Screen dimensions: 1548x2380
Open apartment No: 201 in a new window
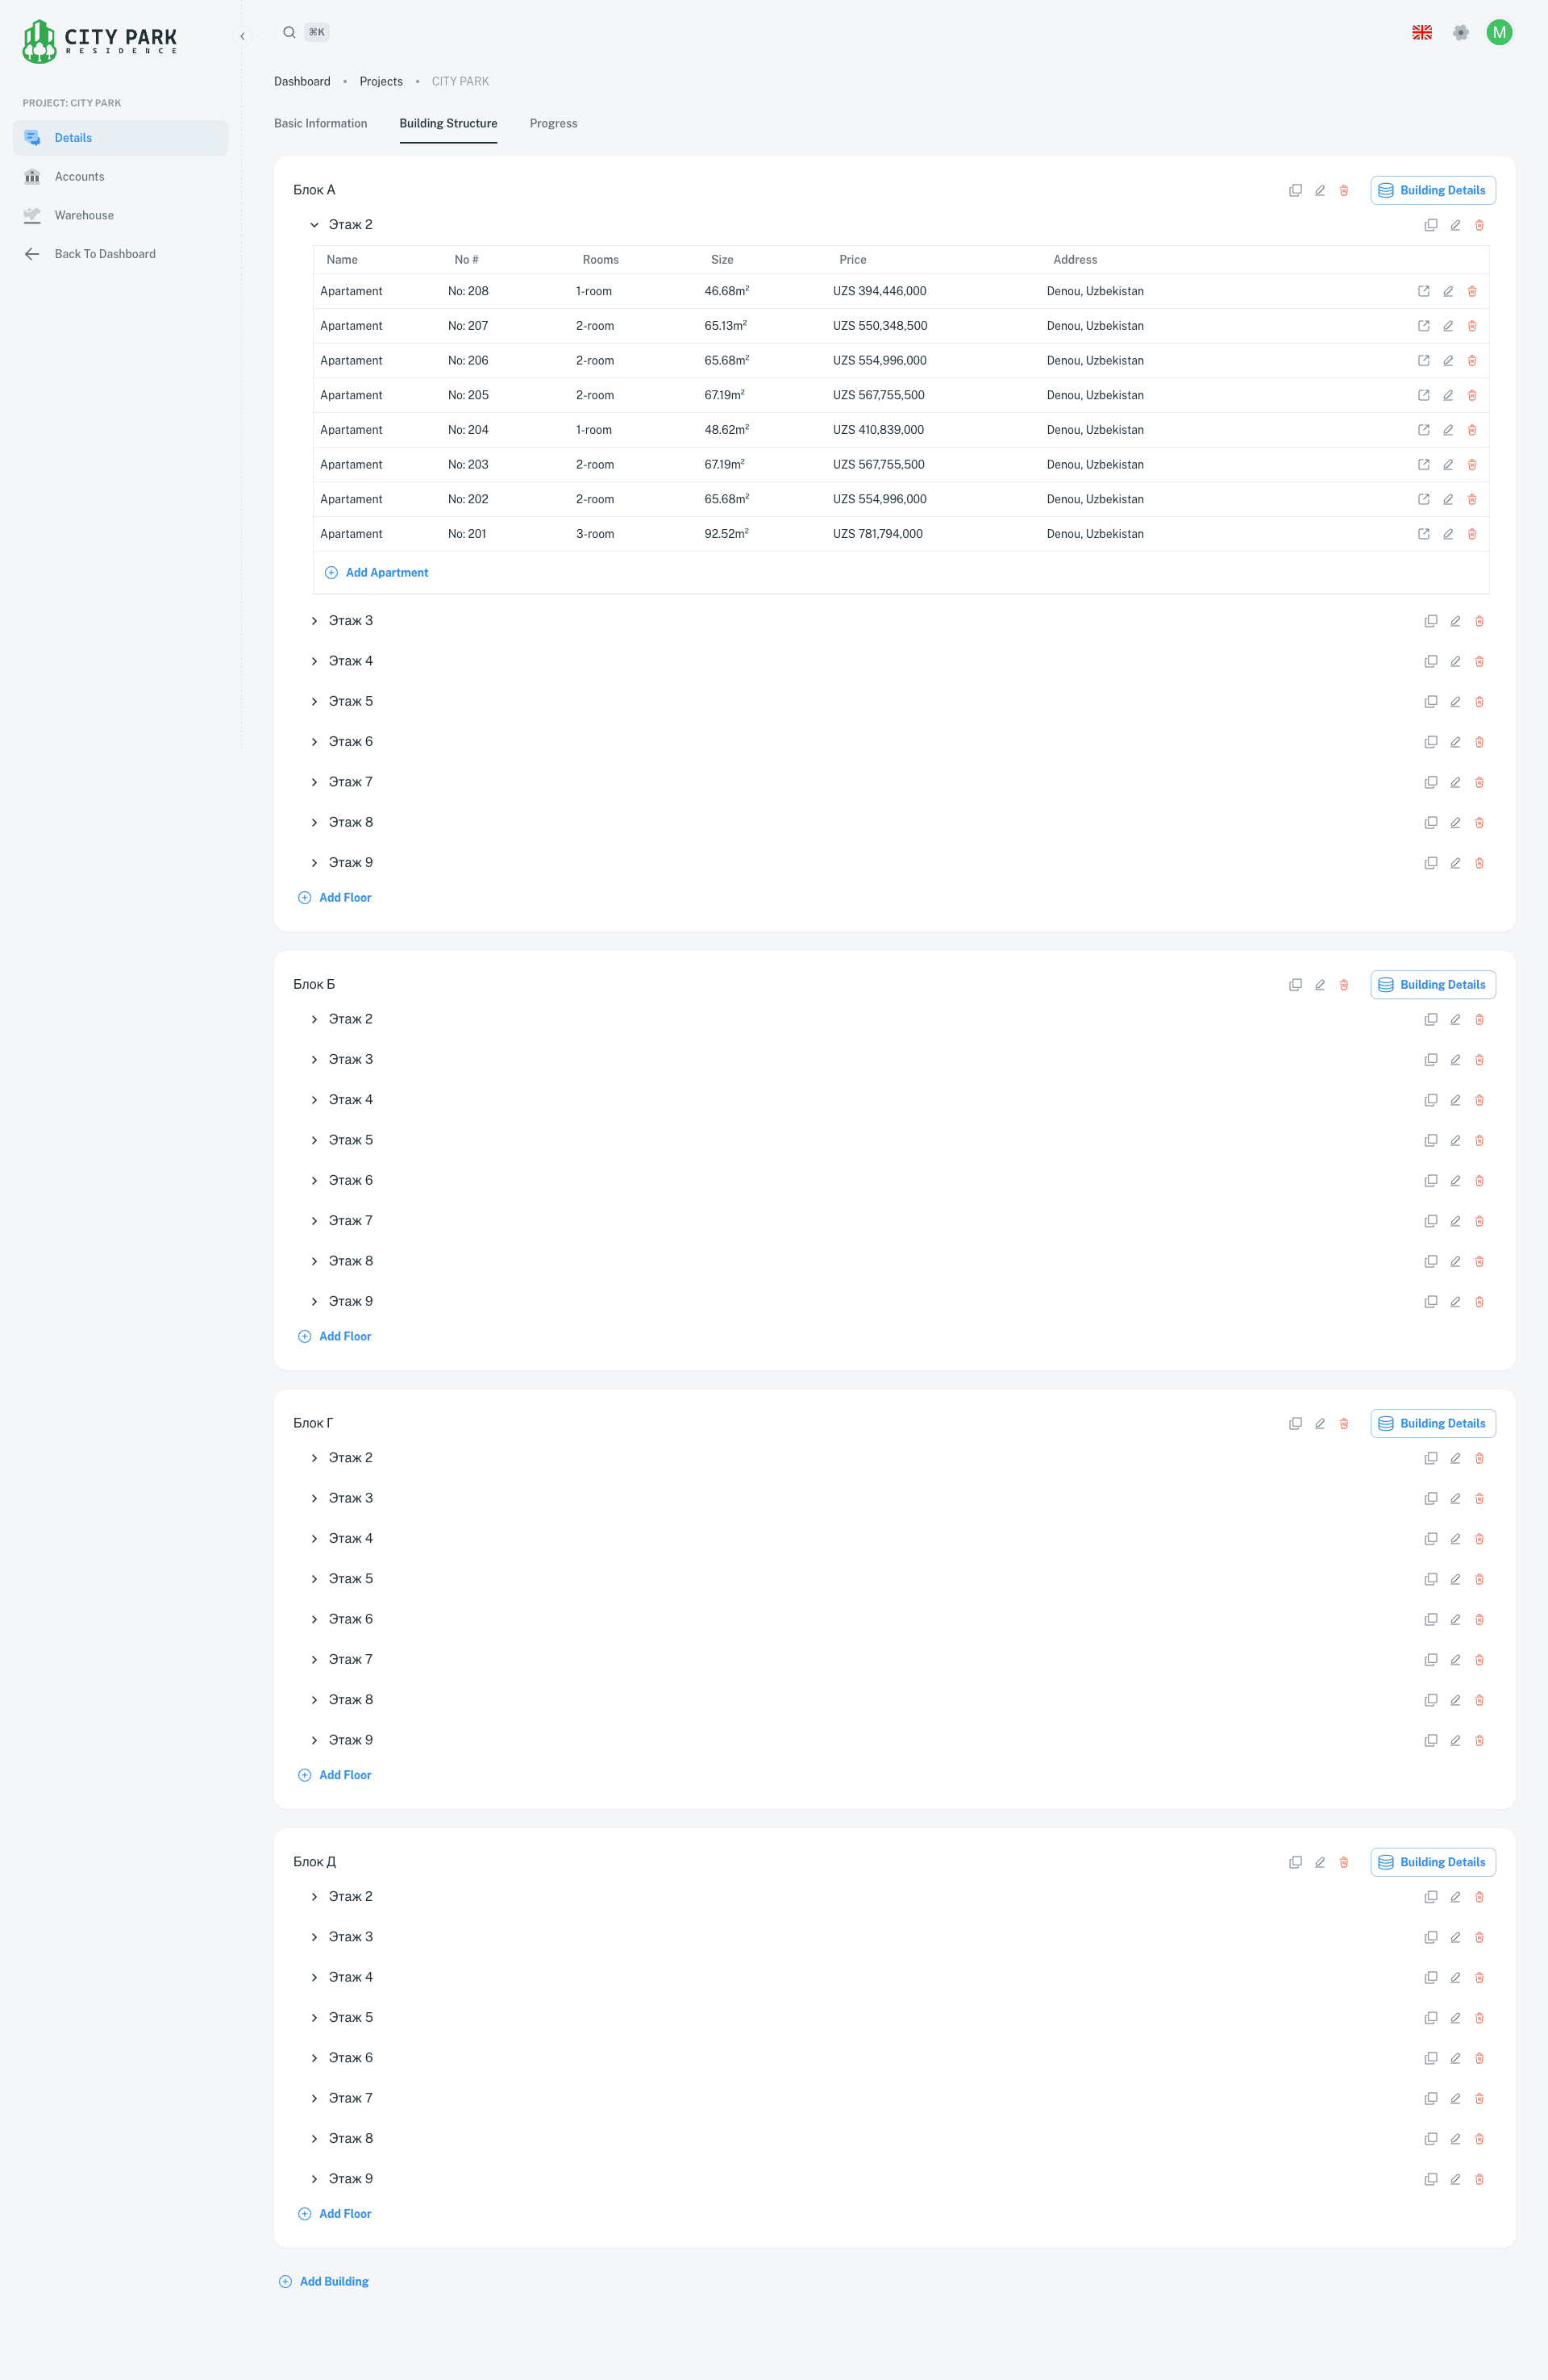point(1423,534)
